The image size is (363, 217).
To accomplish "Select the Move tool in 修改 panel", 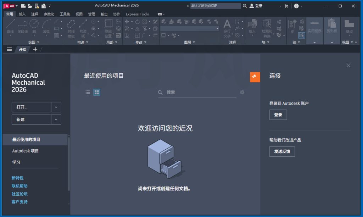I will click(127, 22).
